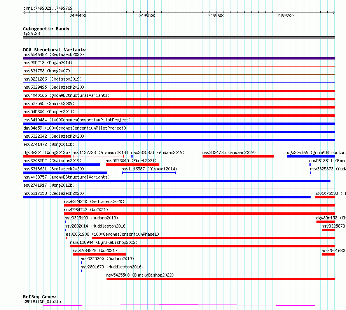Click nsv831758 (Wong2007) label
The image size is (346, 310).
tap(47, 71)
